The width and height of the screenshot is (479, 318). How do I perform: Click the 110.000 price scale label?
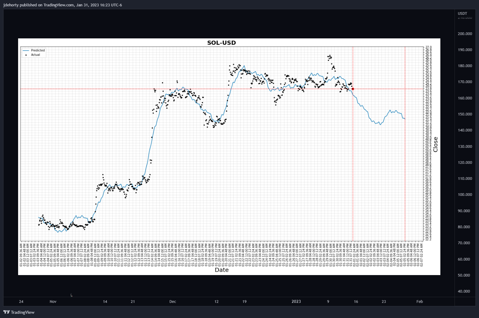pyautogui.click(x=465, y=178)
